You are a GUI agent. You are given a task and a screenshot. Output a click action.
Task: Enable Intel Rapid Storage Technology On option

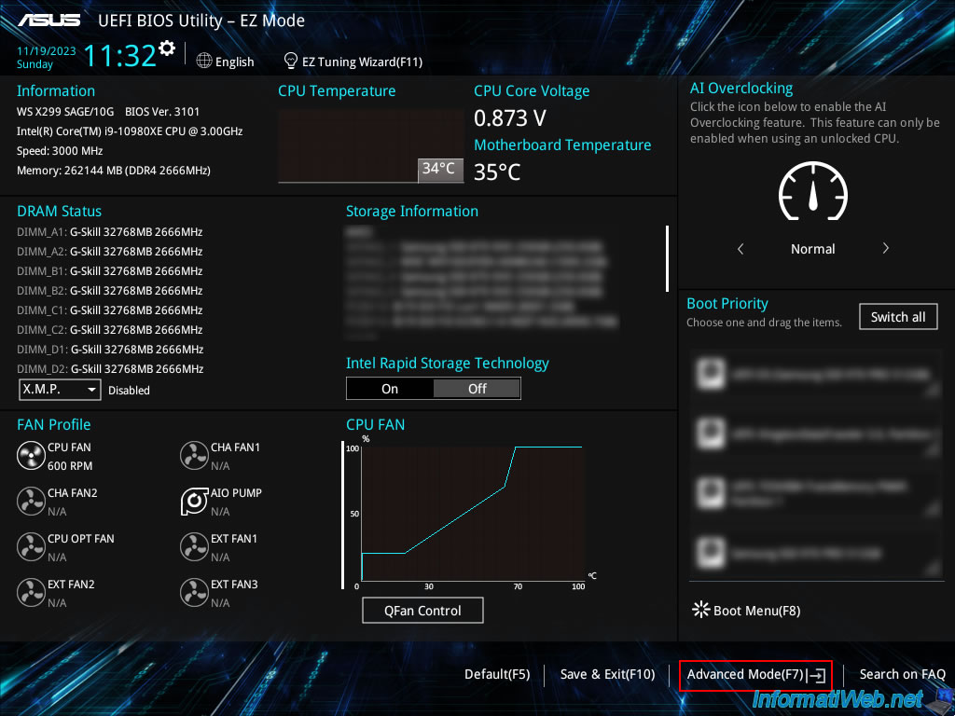(390, 388)
